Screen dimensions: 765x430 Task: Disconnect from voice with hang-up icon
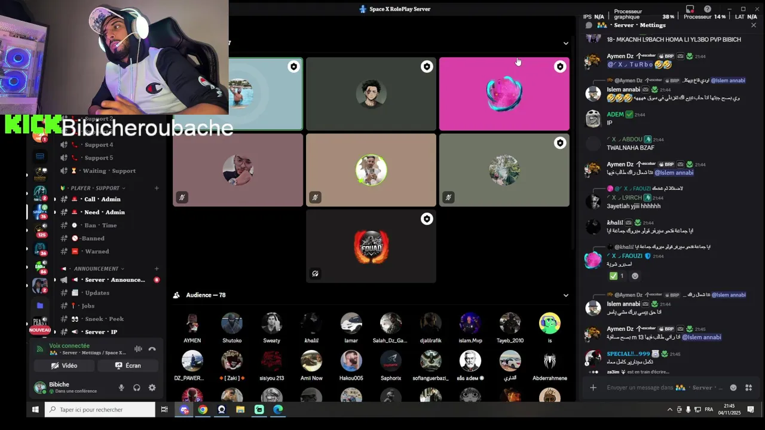(152, 349)
